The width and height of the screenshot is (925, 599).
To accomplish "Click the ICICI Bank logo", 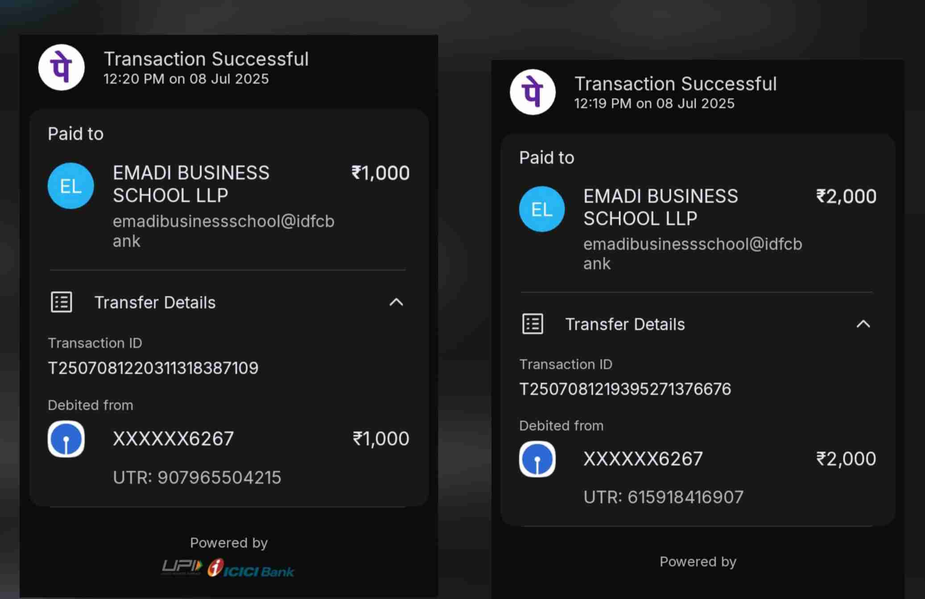I will tap(251, 569).
